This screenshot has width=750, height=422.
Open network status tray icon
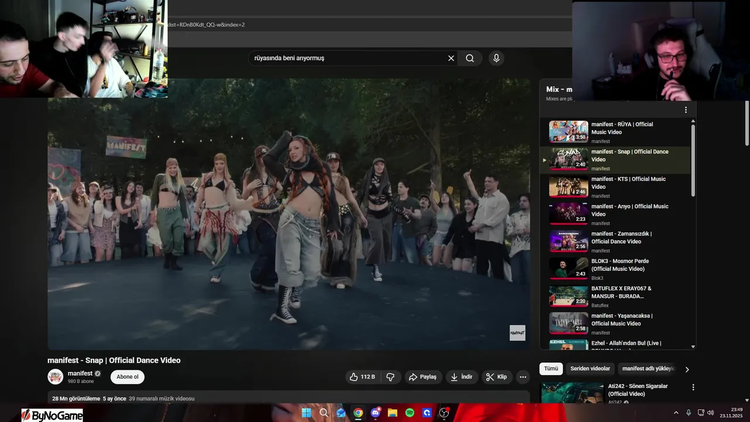[x=701, y=413]
